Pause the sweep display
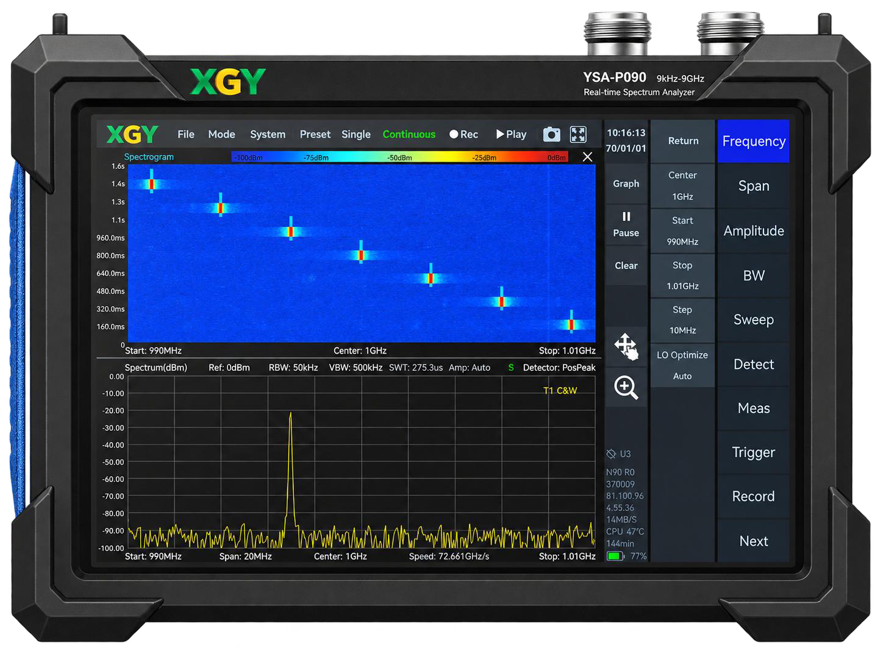The image size is (883, 662). (x=626, y=224)
